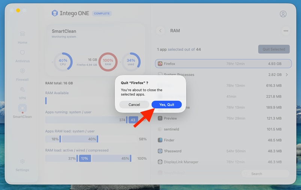Click the 616.3 MB memory value
Image resolution: width=301 pixels, height=190 pixels.
pos(274,85)
